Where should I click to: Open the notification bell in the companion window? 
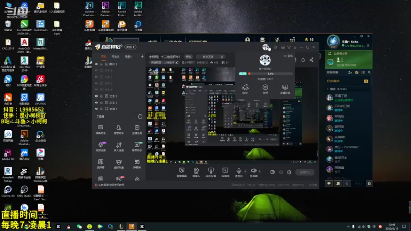click(303, 60)
